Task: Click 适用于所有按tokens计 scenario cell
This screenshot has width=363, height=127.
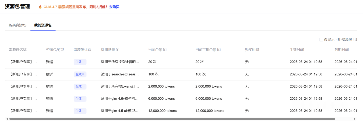Action: [120, 86]
